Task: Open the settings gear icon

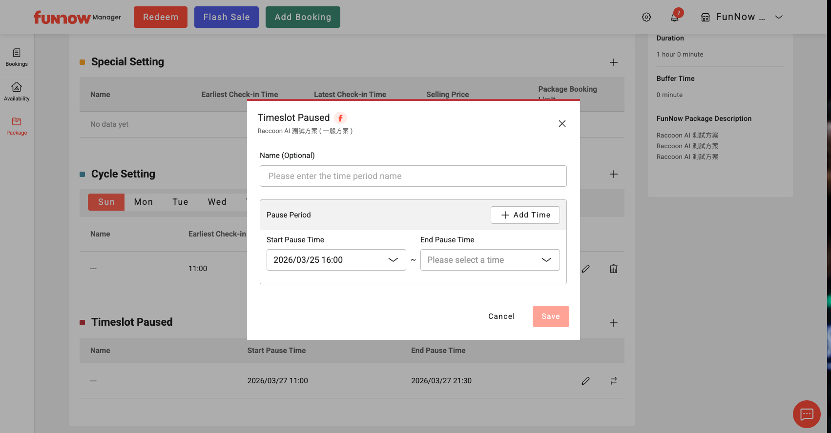Action: click(x=646, y=17)
